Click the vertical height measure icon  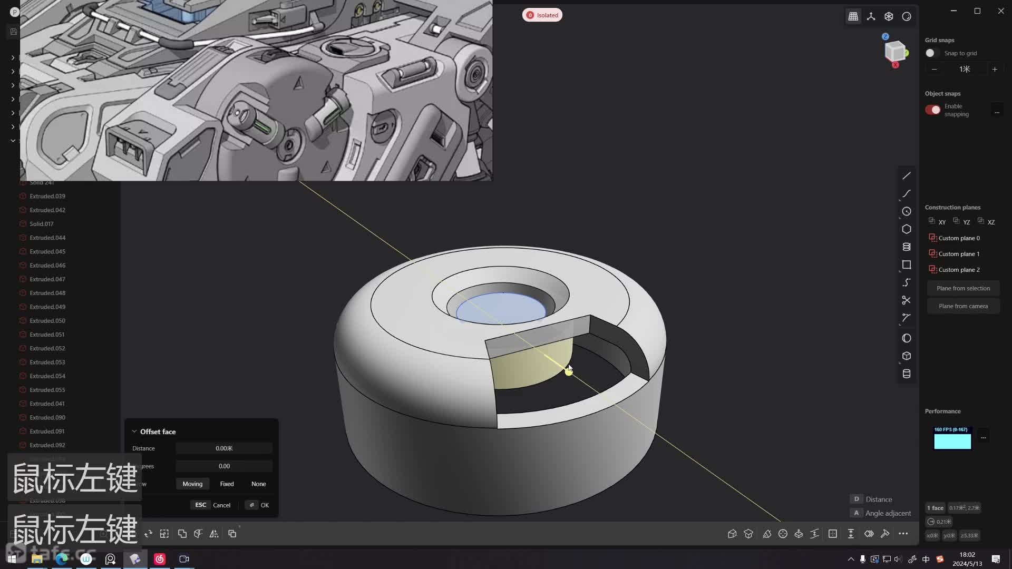851,534
